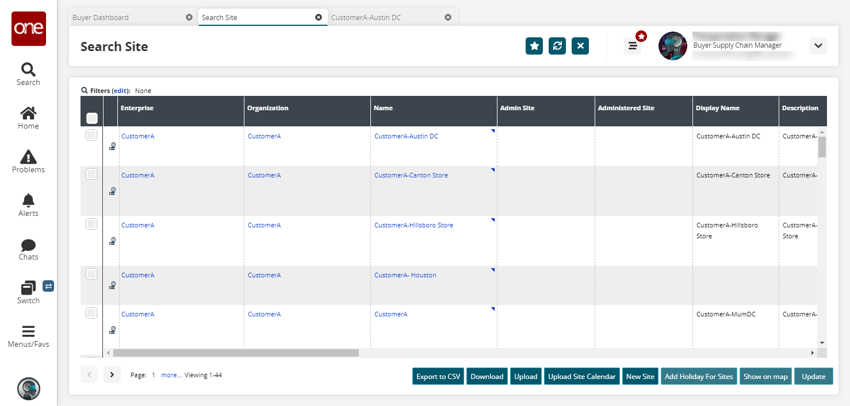Toggle the select-all checkbox in table header

pyautogui.click(x=91, y=118)
